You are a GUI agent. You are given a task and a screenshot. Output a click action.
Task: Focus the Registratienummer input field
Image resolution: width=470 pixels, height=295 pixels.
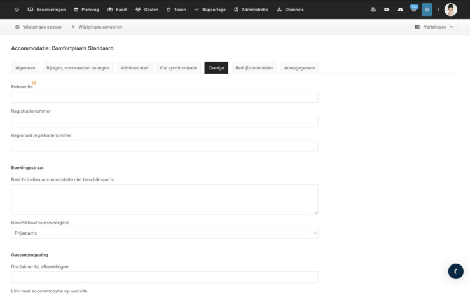[x=165, y=121]
